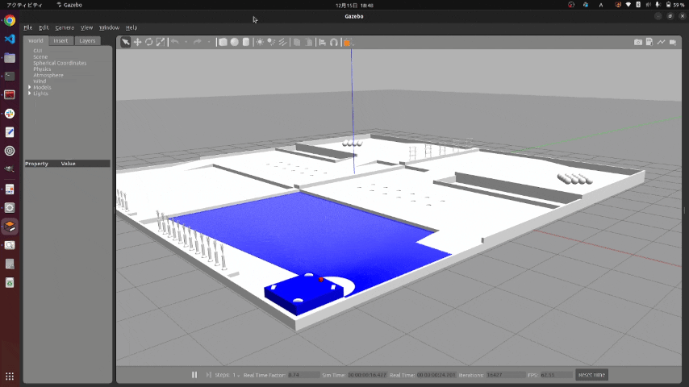
Task: Select Physics in the World tree
Action: [x=42, y=69]
